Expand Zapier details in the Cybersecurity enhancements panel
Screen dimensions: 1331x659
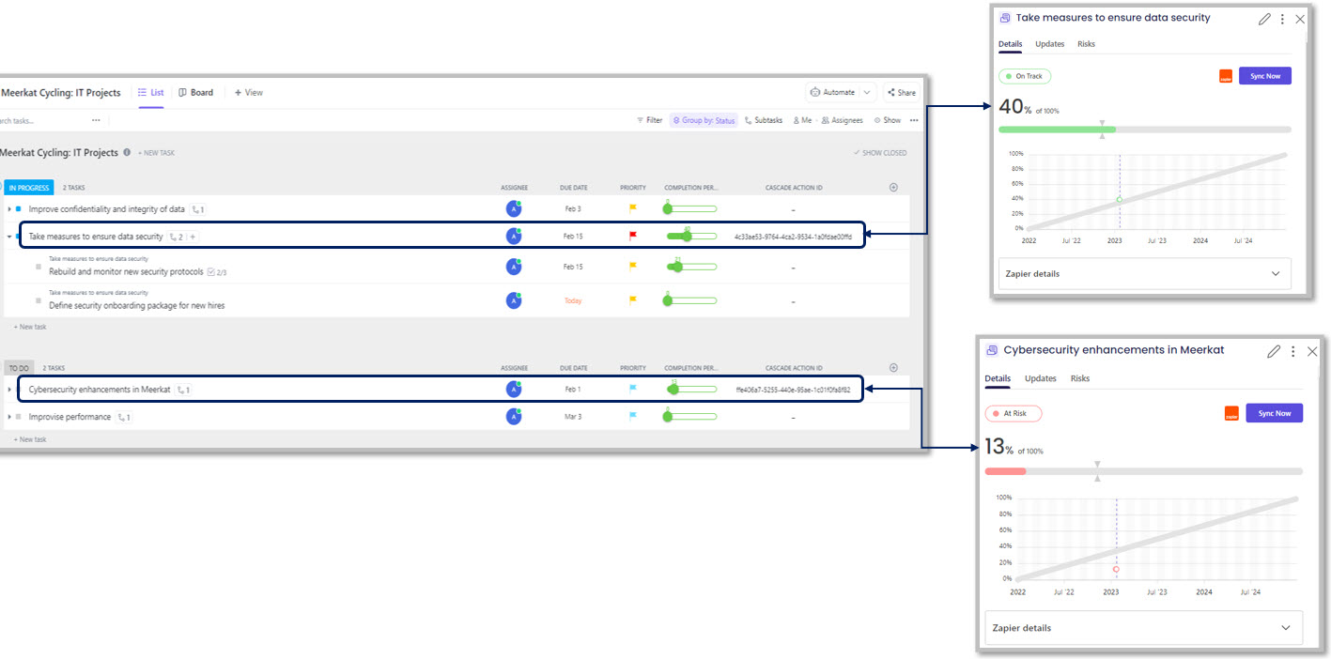1144,627
